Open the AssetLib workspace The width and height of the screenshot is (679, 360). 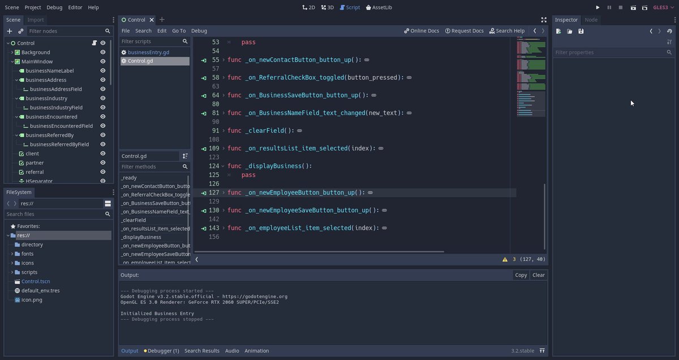(x=379, y=7)
